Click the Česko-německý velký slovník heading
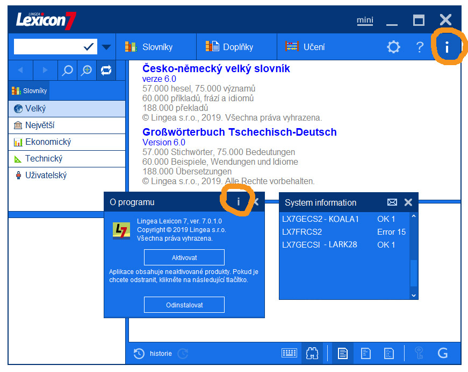The image size is (468, 372). [216, 68]
